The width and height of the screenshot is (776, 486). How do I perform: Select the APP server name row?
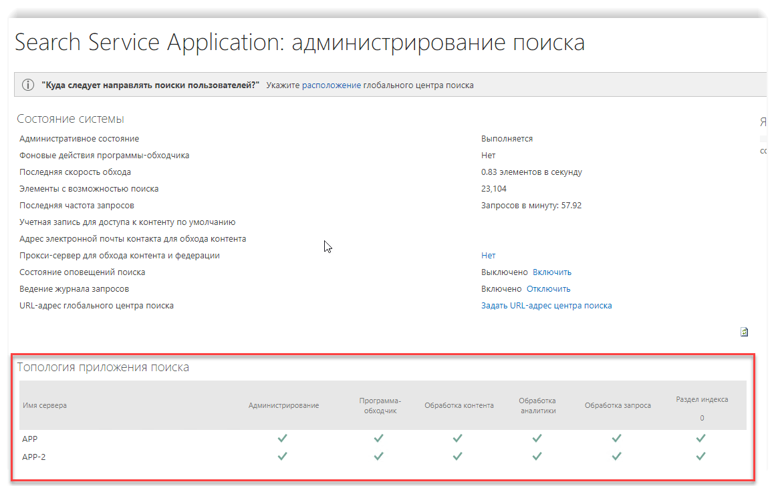(x=29, y=439)
